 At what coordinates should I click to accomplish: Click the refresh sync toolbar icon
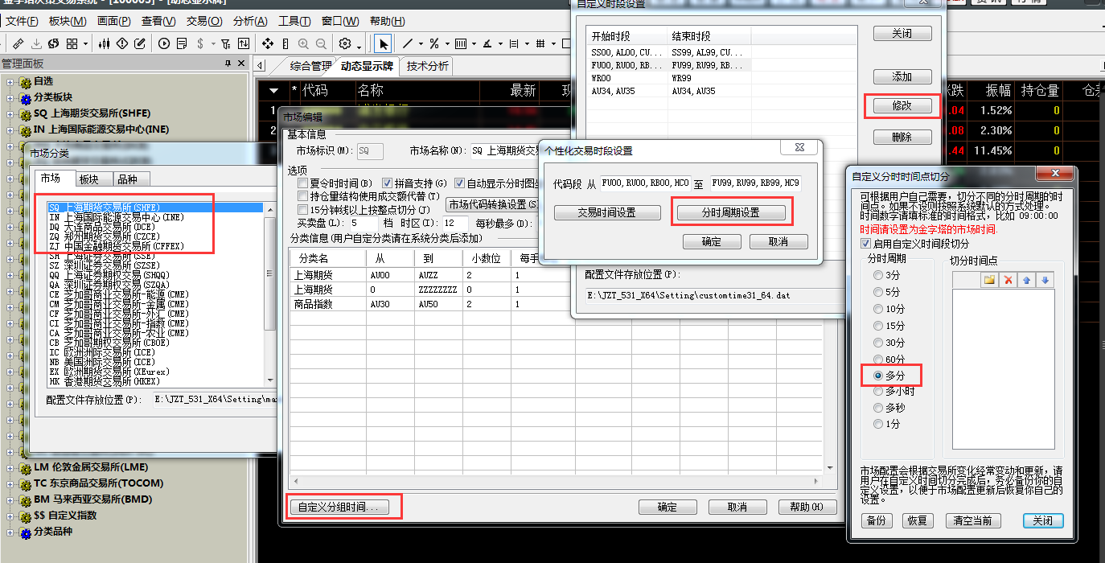click(x=53, y=43)
